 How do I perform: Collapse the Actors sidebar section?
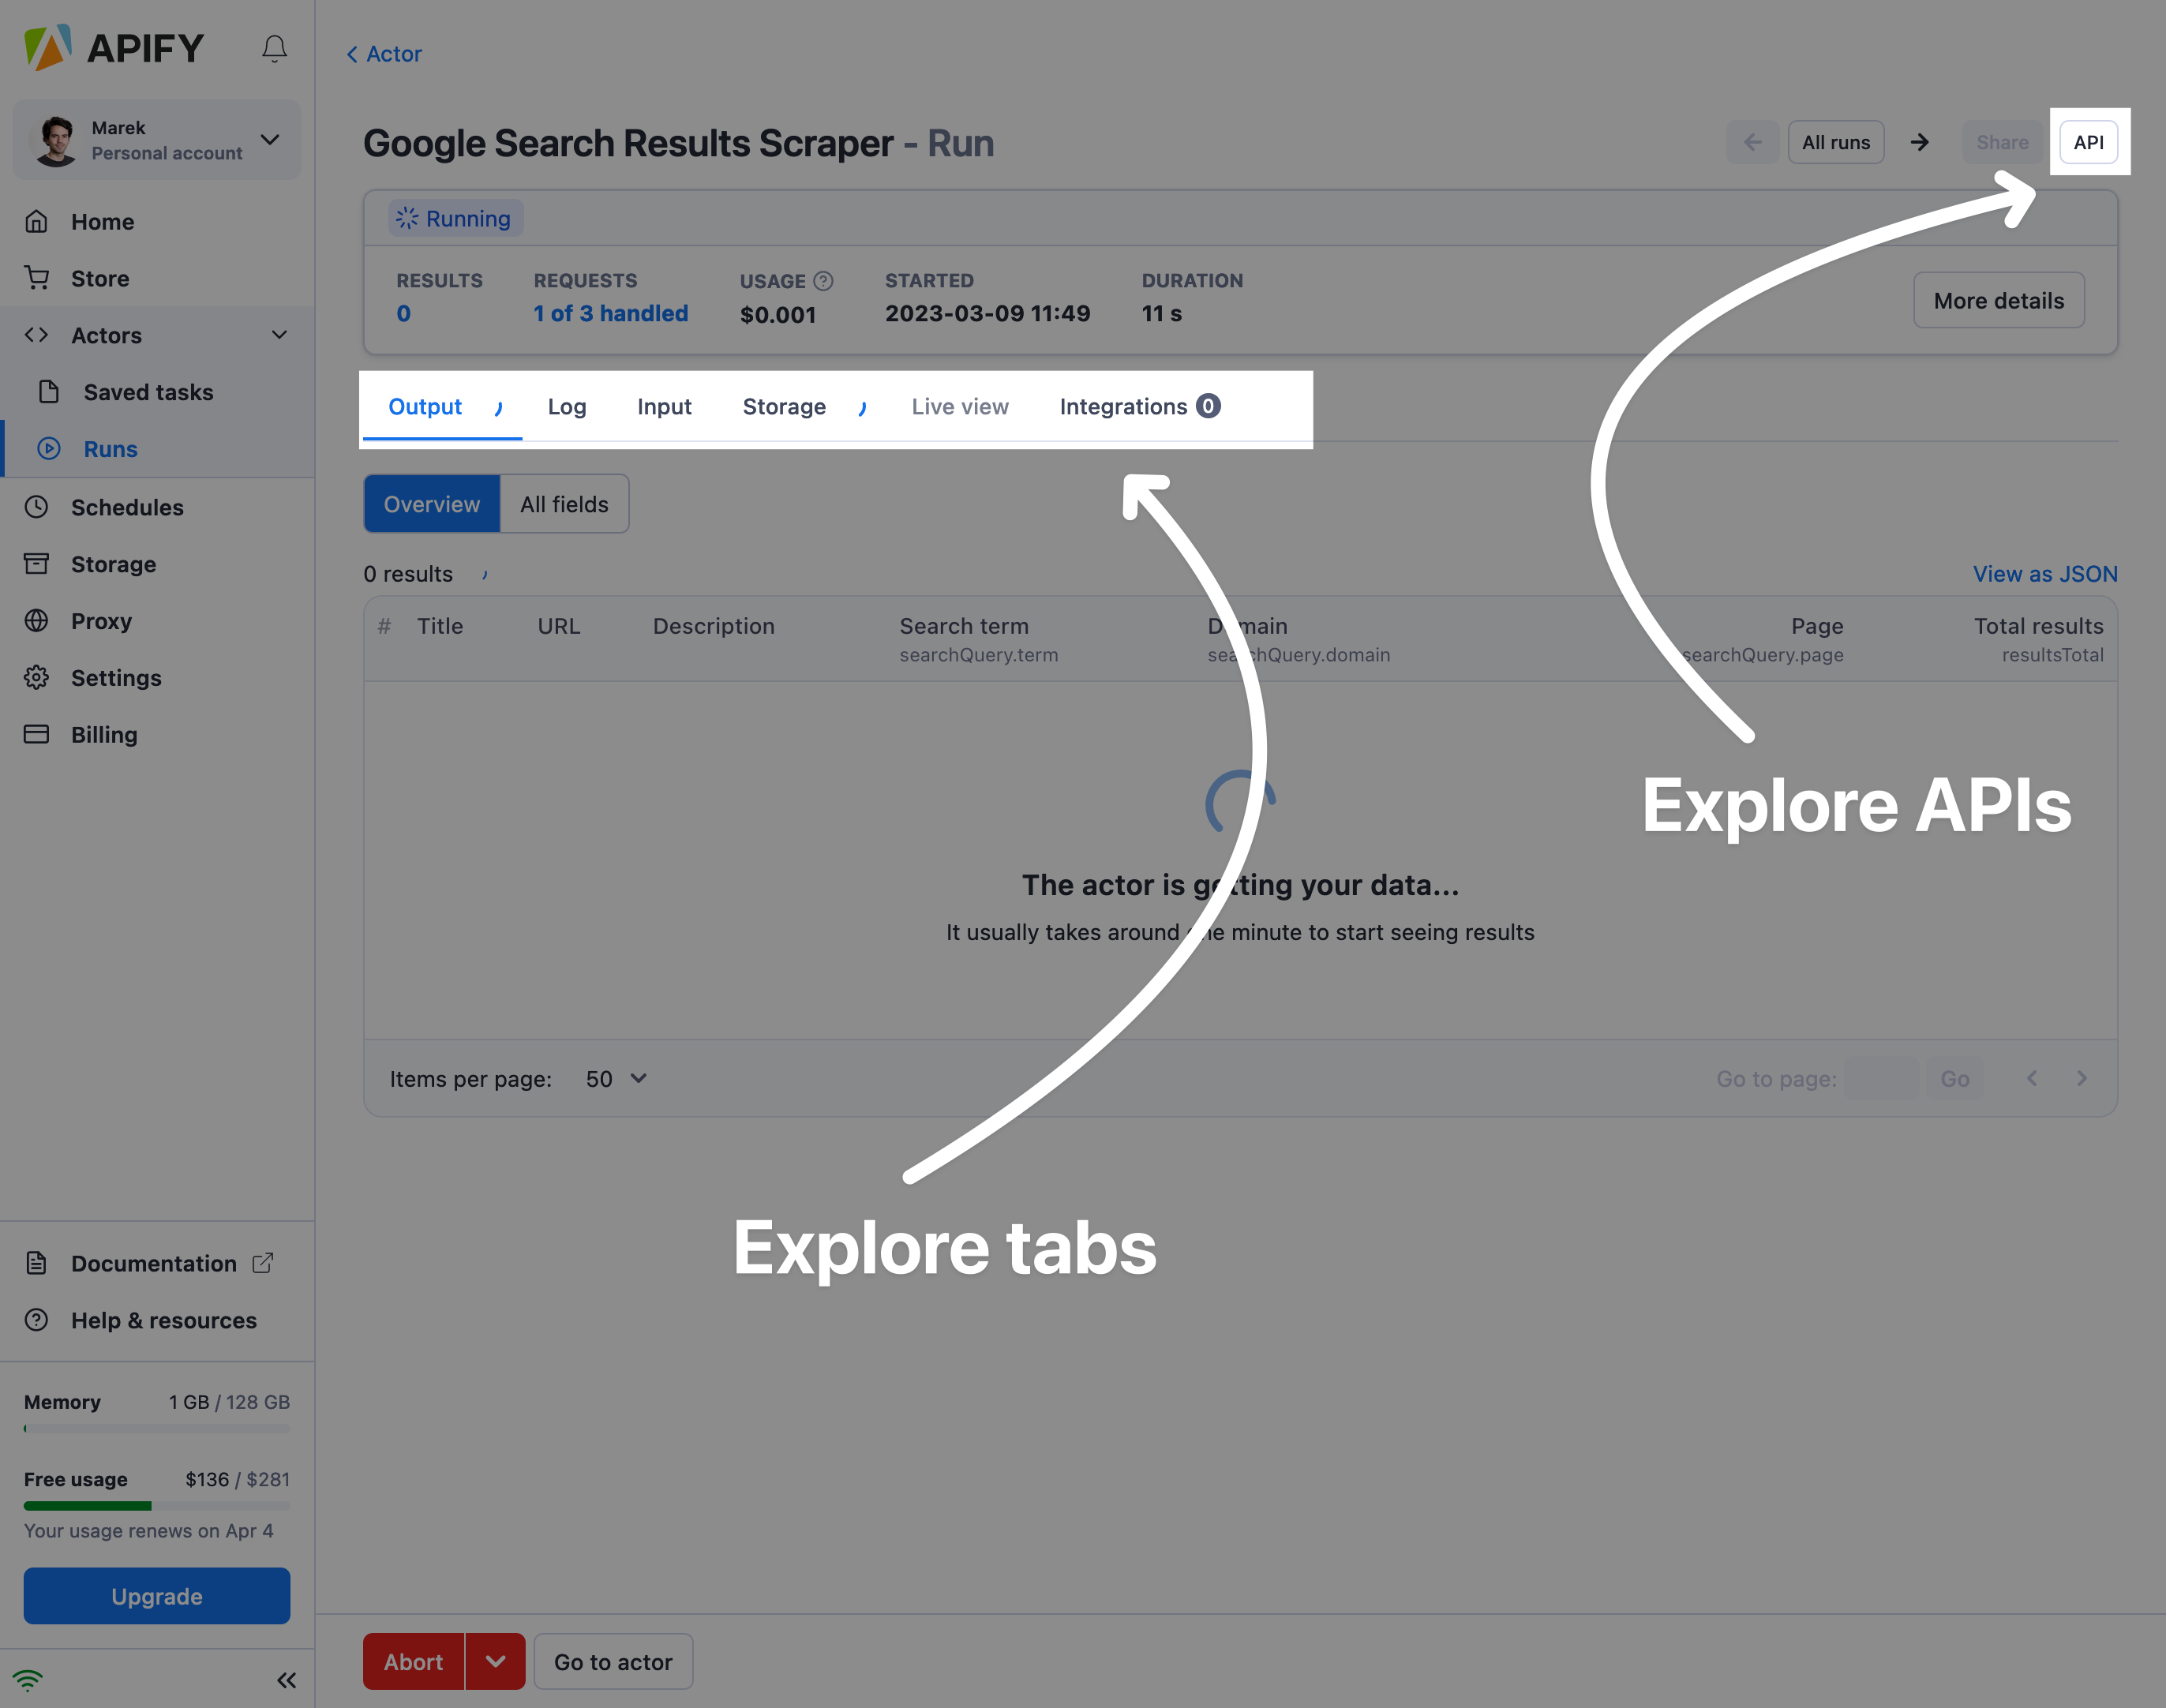pos(279,335)
